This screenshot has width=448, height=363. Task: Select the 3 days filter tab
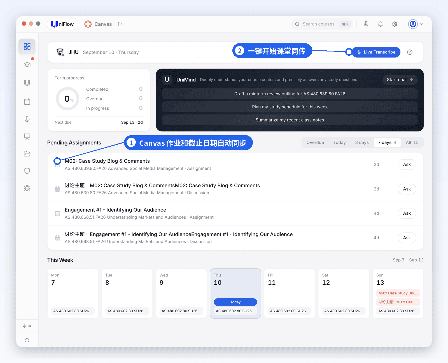tap(362, 142)
